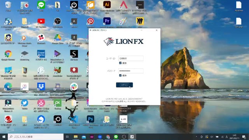Select the iTunes desktop icon

pos(25,88)
